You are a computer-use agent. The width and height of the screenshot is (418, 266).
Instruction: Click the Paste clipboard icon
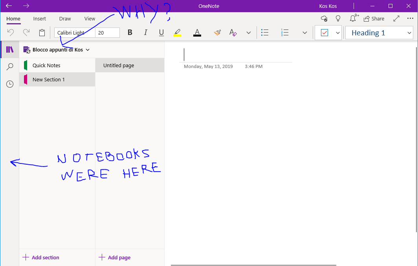[x=42, y=33]
